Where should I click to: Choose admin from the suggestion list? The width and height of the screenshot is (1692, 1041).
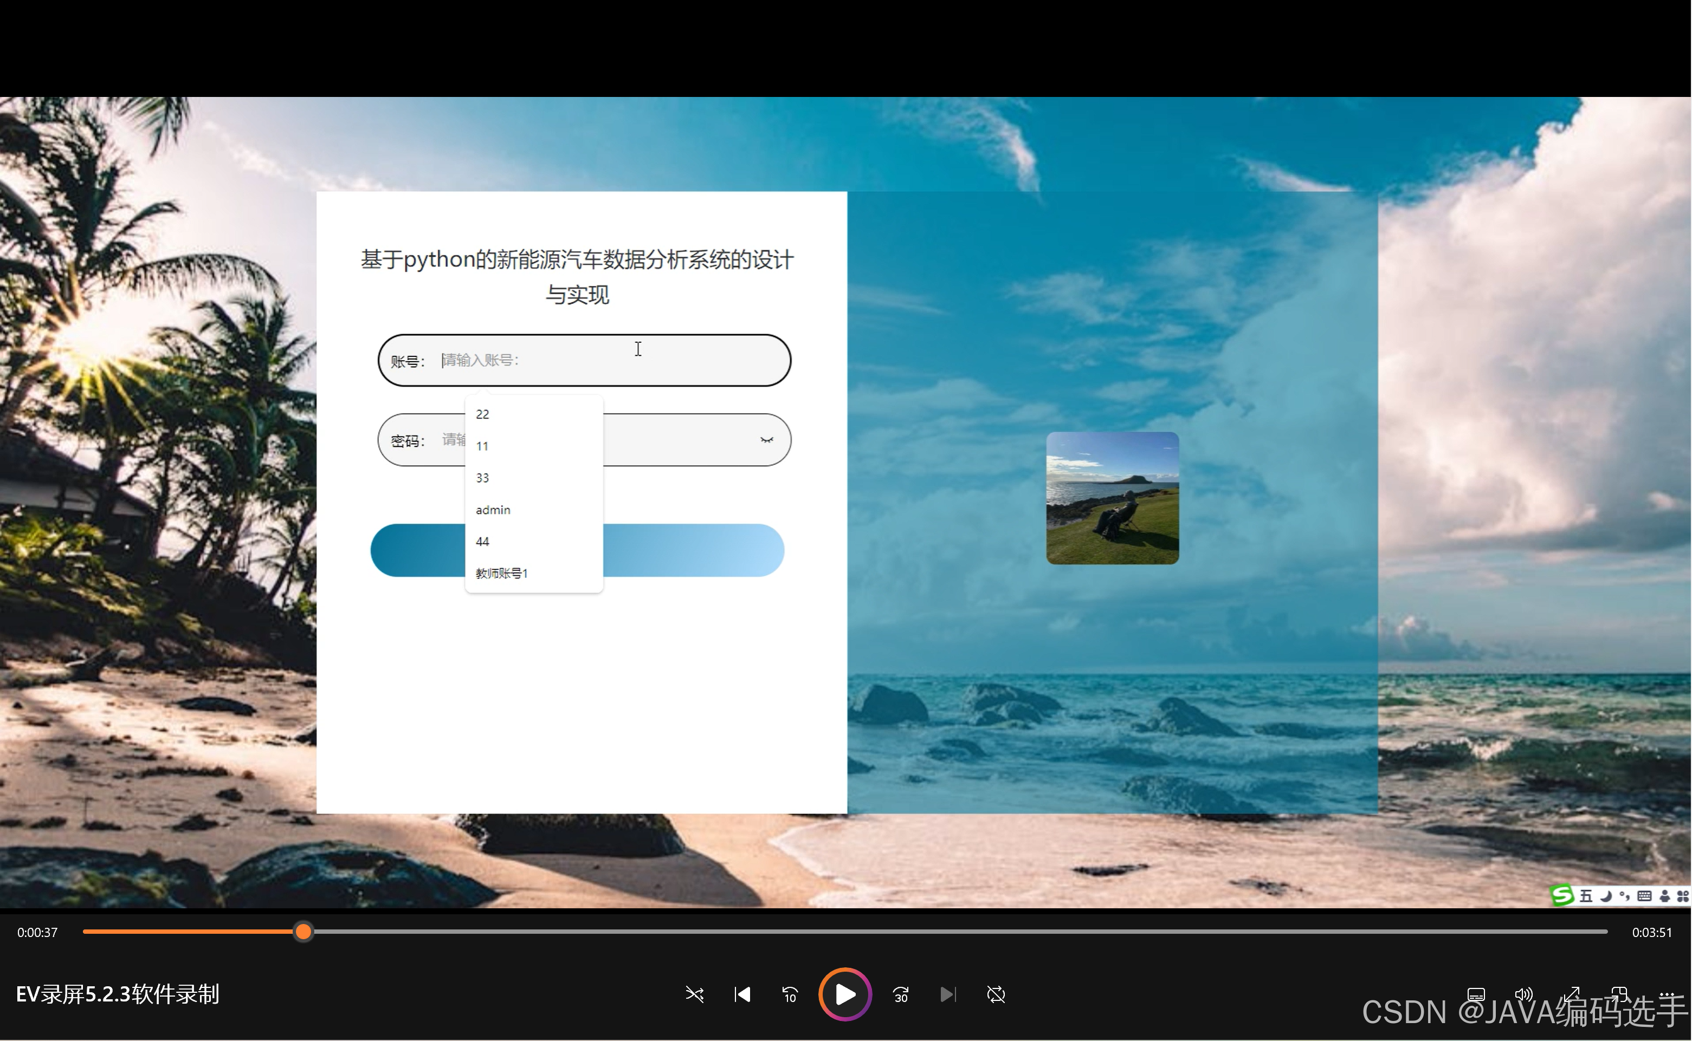(x=534, y=510)
